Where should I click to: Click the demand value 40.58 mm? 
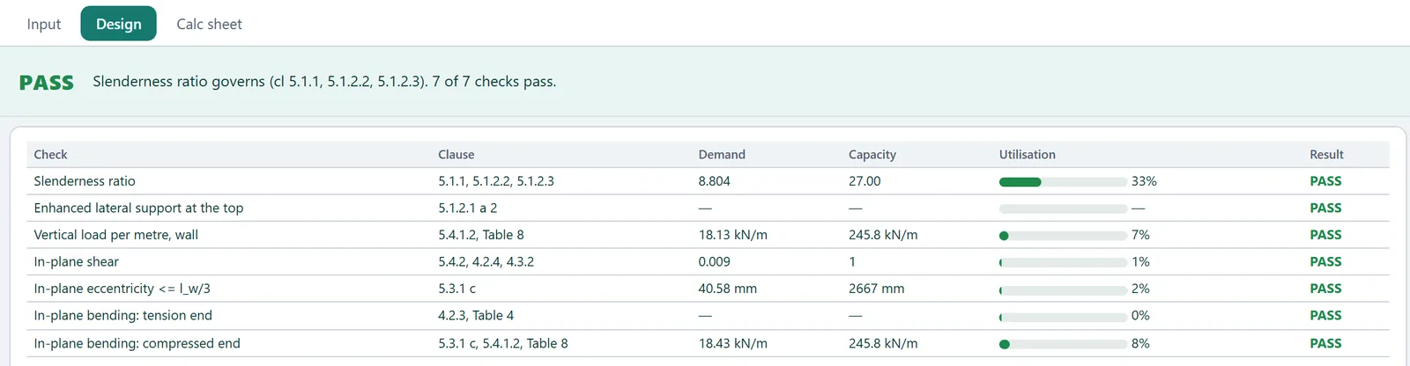click(728, 289)
